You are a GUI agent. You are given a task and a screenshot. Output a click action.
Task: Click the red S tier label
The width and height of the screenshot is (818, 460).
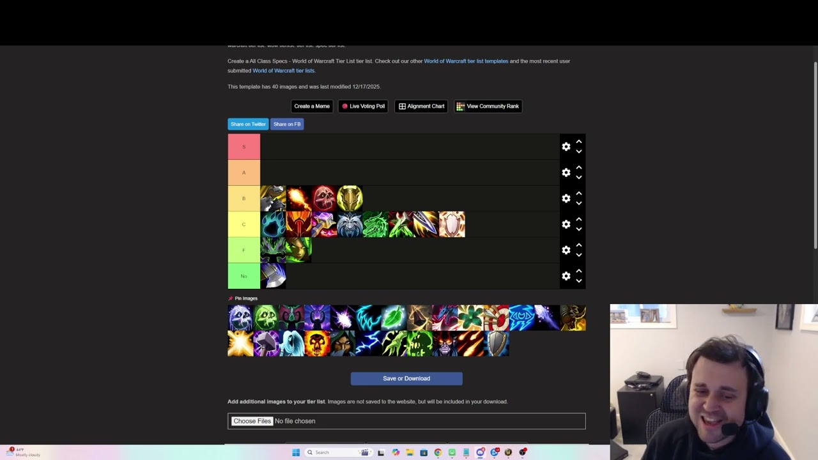(243, 147)
